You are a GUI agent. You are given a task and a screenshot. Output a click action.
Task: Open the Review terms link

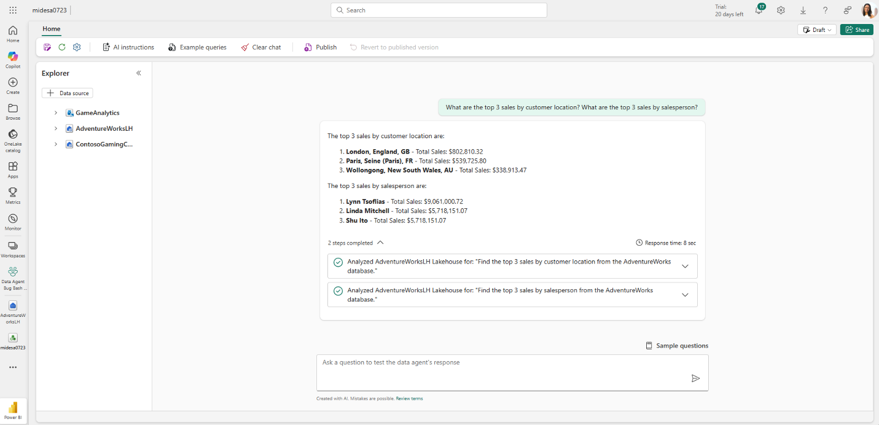(409, 399)
